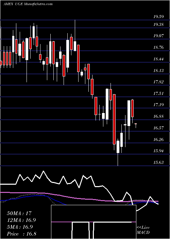Click the 15.94 price axis label
This screenshot has height=239, width=170.
[158, 151]
